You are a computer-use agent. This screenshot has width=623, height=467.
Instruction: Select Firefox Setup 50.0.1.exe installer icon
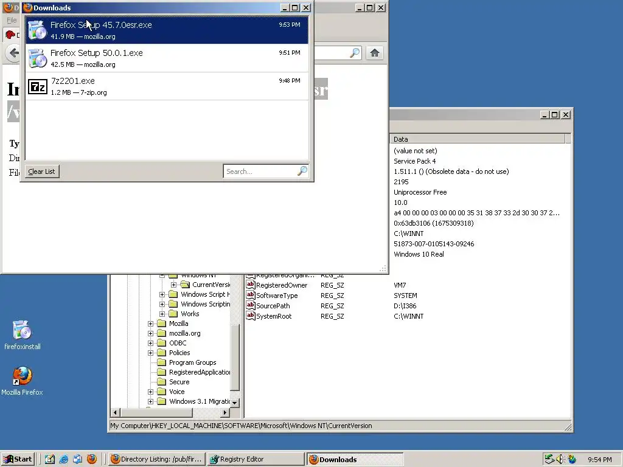(x=38, y=58)
